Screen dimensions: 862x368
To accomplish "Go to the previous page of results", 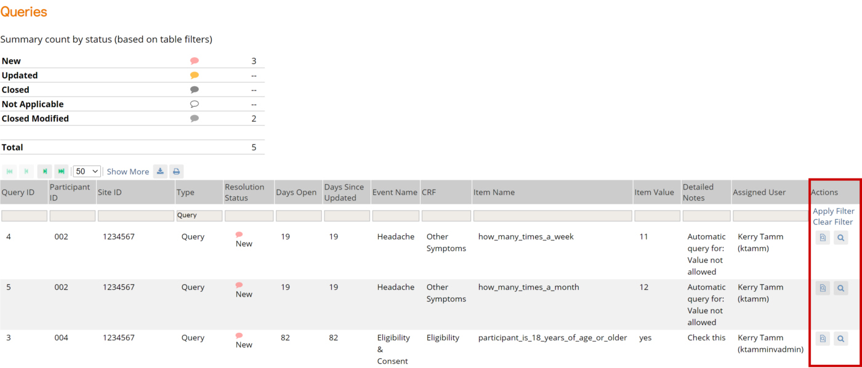I will click(26, 171).
